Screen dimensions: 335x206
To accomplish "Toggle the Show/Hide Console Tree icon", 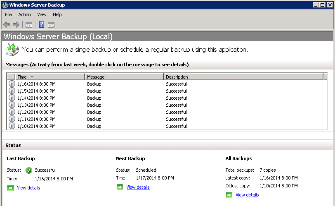I will pos(29,25).
